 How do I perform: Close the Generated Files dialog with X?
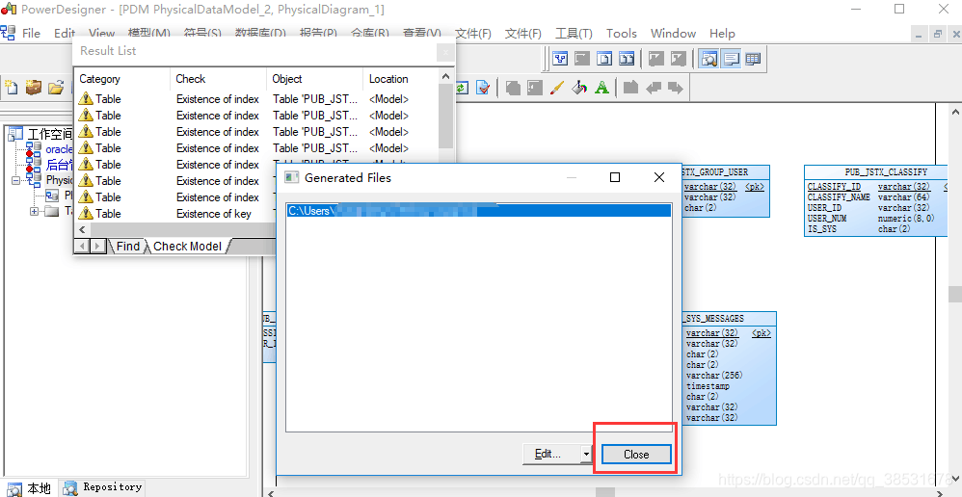coord(659,177)
